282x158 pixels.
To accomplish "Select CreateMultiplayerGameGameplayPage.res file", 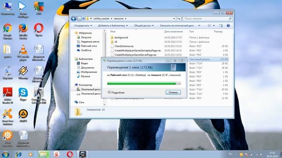I will [x=136, y=50].
